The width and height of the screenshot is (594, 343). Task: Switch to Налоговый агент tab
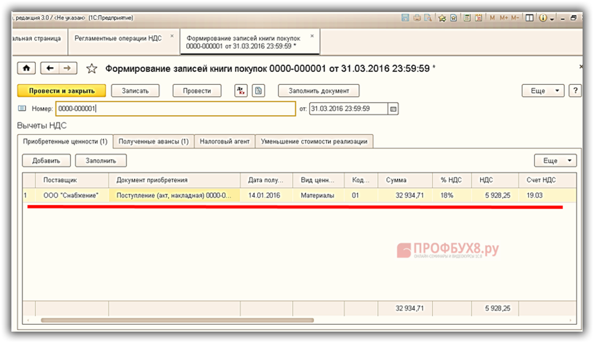pos(225,141)
